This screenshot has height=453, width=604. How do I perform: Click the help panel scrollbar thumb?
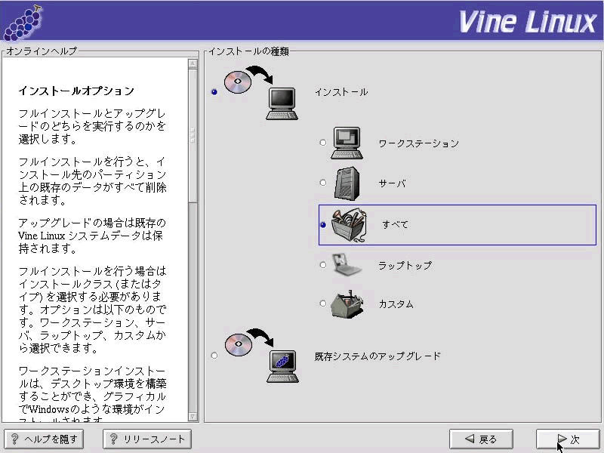coord(193,136)
